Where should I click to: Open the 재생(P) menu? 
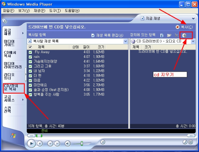(x=39, y=11)
